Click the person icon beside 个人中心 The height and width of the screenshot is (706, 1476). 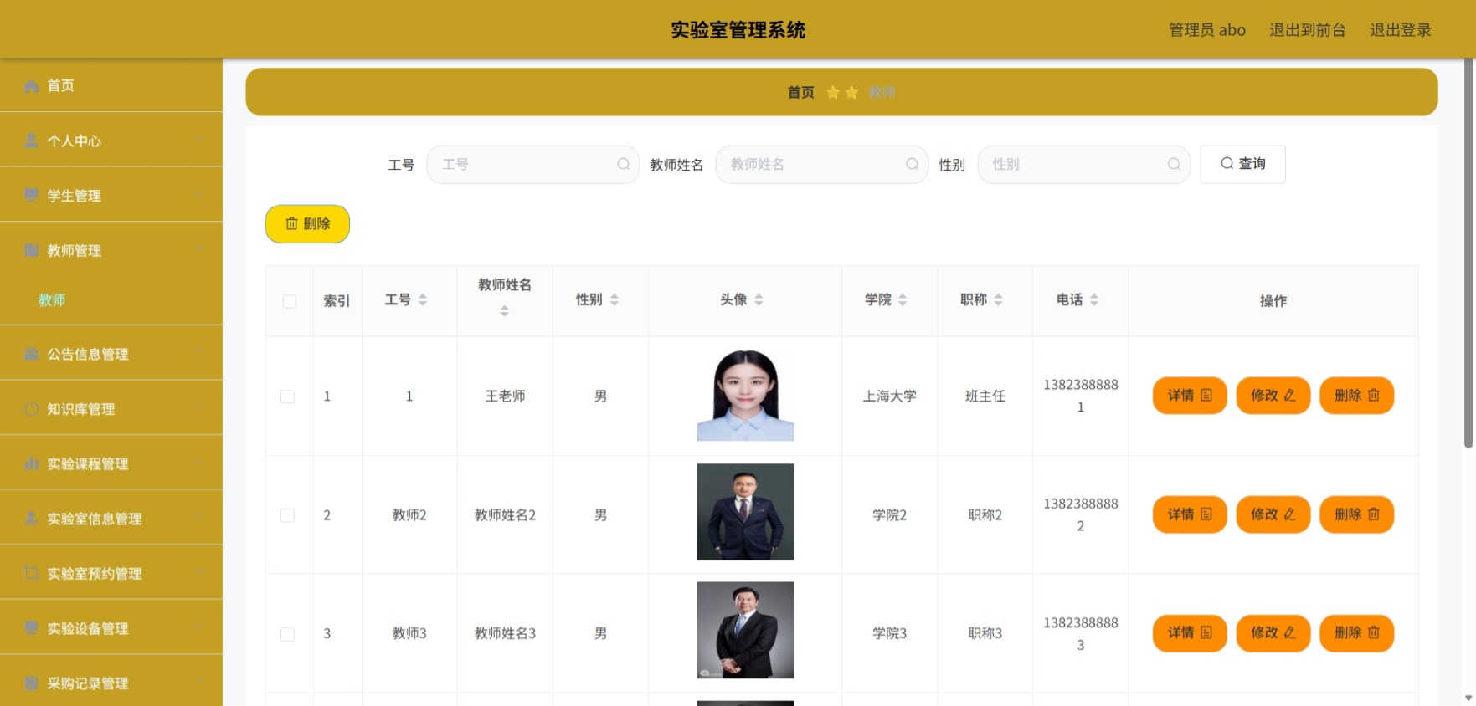pyautogui.click(x=31, y=141)
